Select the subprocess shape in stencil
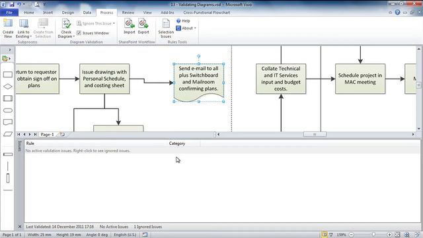 (x=8, y=99)
